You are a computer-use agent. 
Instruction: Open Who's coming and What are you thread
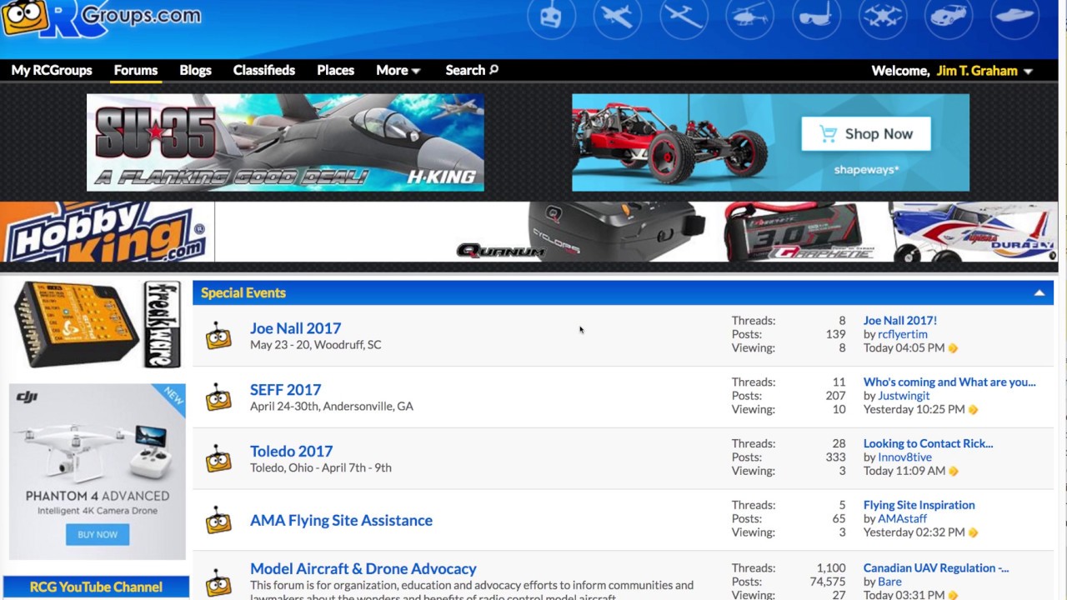[x=949, y=382]
